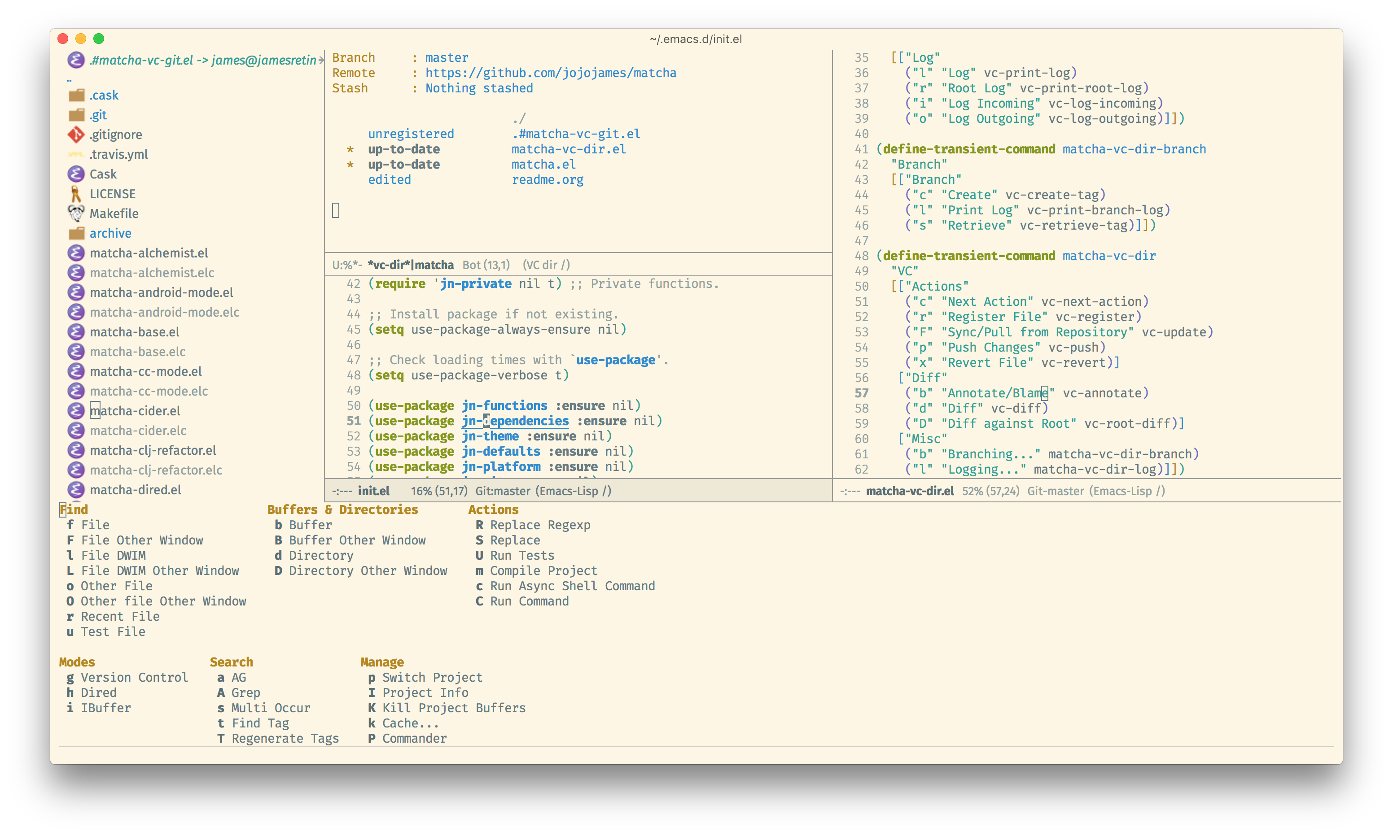Click the git logo icon beside .gitignore

pyautogui.click(x=76, y=135)
